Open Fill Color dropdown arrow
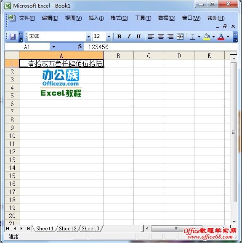Screen dimensions: 242x243 [213, 37]
